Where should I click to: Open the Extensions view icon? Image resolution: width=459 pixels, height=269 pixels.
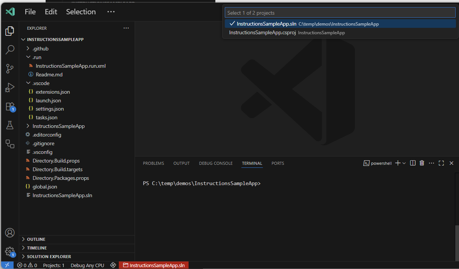pyautogui.click(x=10, y=107)
